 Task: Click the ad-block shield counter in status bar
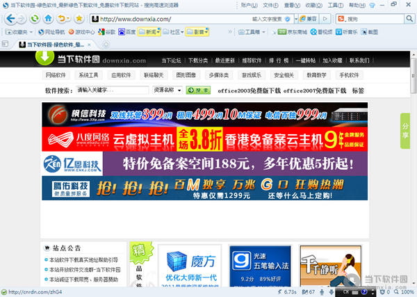click(385, 292)
